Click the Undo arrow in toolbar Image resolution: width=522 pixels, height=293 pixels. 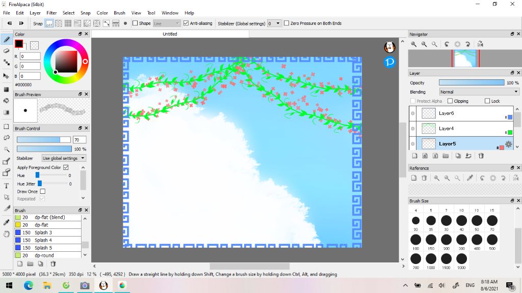coord(9,23)
